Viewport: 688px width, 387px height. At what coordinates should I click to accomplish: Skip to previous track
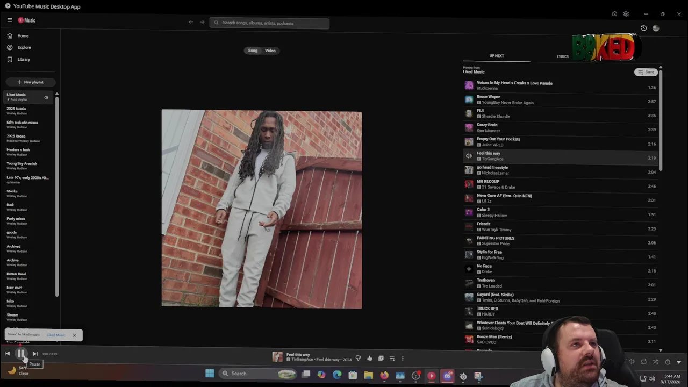pos(7,354)
